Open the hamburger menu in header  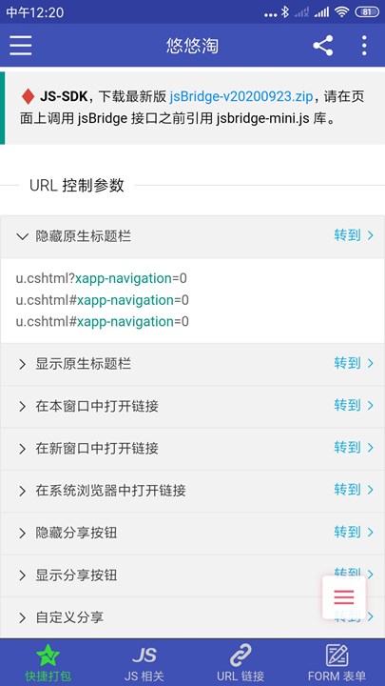click(x=21, y=45)
